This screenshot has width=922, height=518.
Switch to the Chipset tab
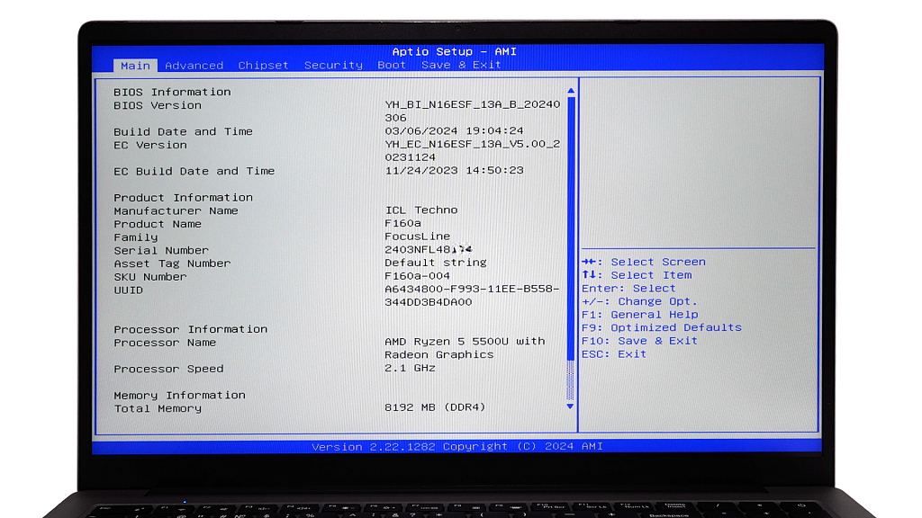pos(263,66)
